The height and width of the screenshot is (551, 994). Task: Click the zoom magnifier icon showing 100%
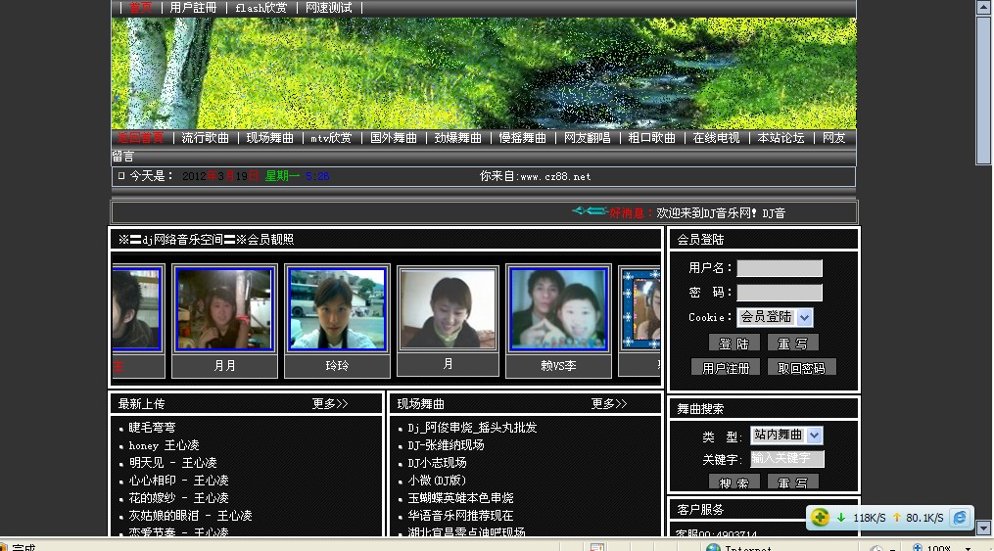click(918, 547)
